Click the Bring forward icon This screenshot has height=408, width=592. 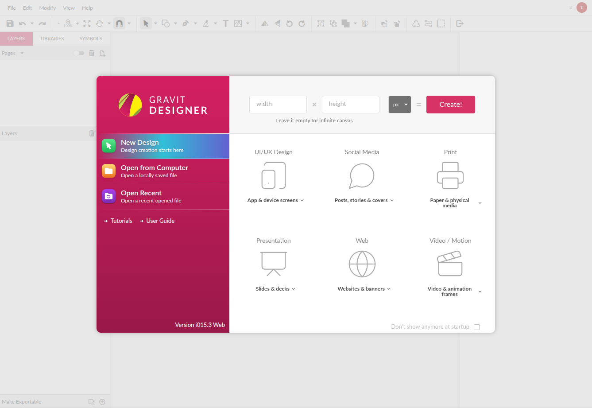tap(384, 23)
